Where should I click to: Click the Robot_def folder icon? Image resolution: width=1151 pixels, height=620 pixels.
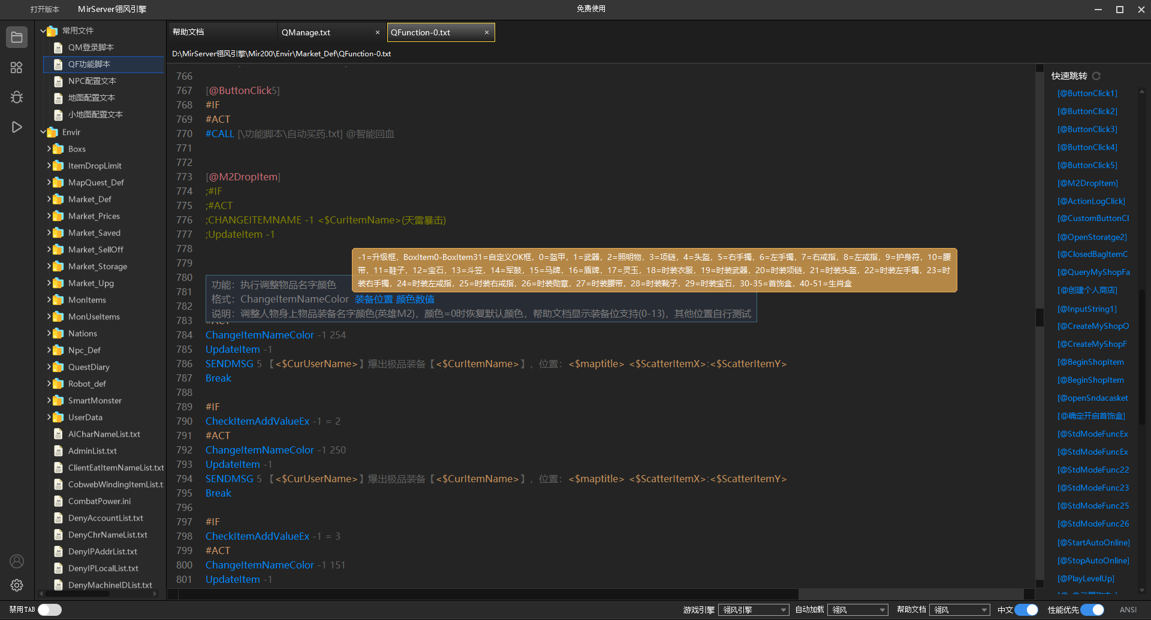pos(58,383)
